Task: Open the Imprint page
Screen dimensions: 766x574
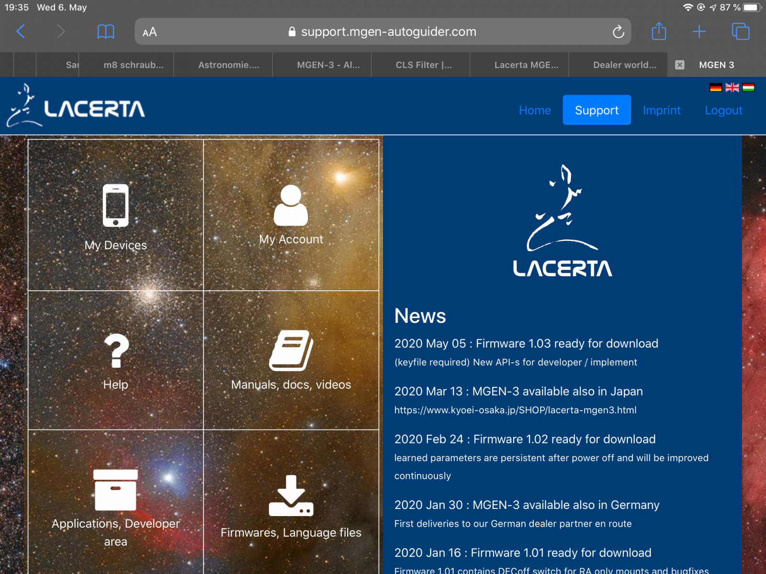Action: pos(661,110)
